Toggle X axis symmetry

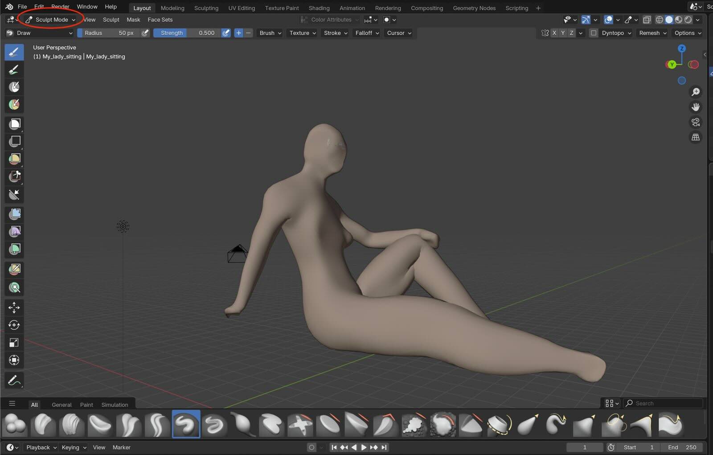tap(554, 33)
